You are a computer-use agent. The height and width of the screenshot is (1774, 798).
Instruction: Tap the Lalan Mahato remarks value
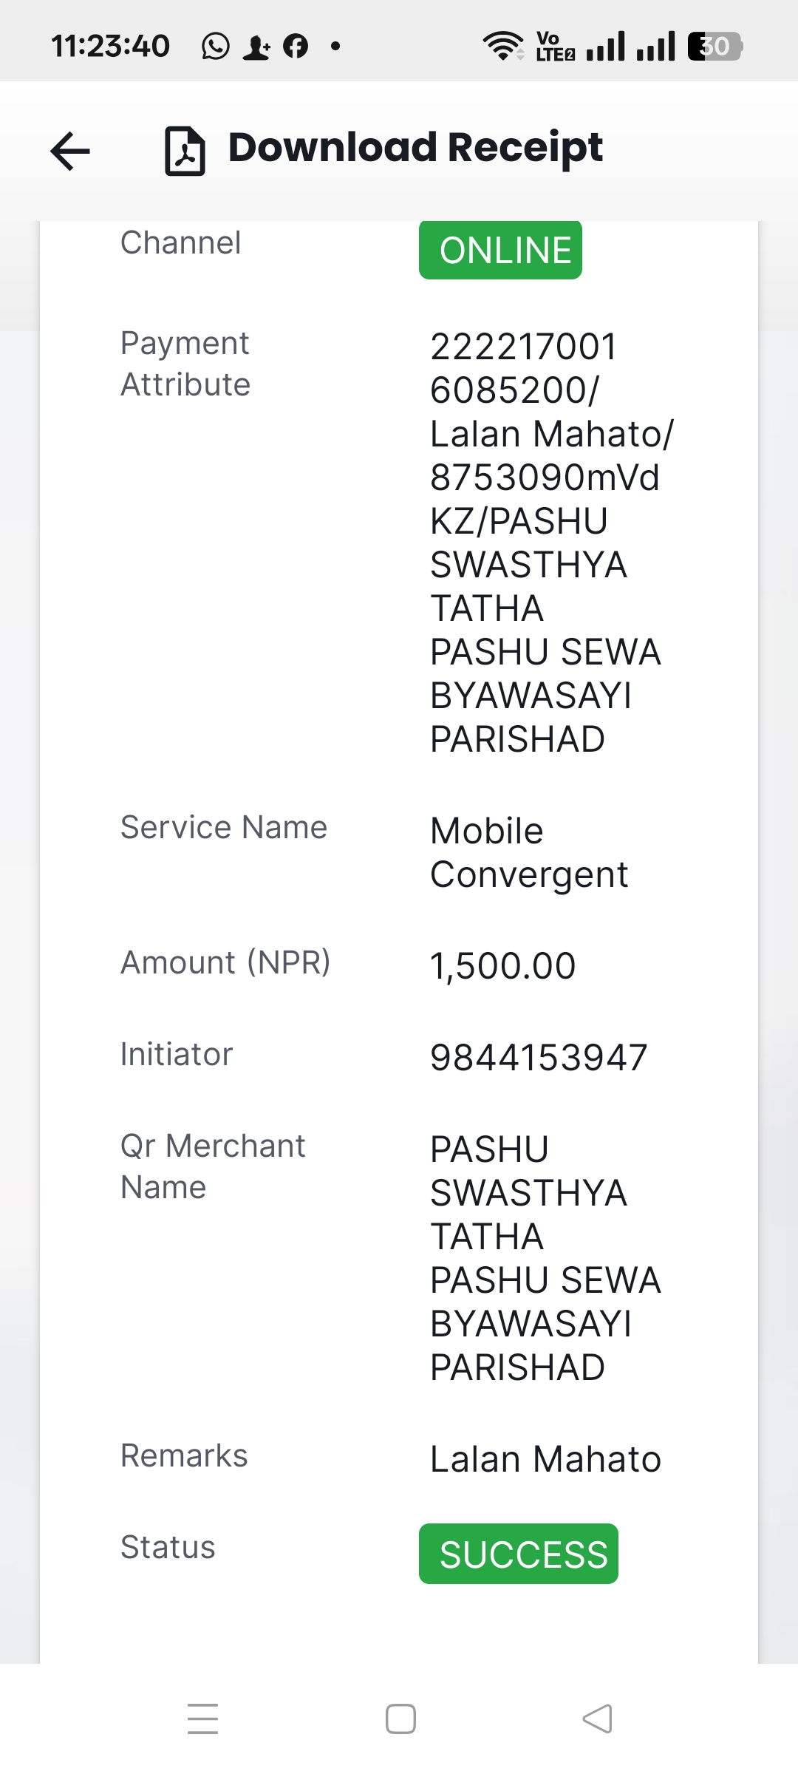[x=545, y=1459]
